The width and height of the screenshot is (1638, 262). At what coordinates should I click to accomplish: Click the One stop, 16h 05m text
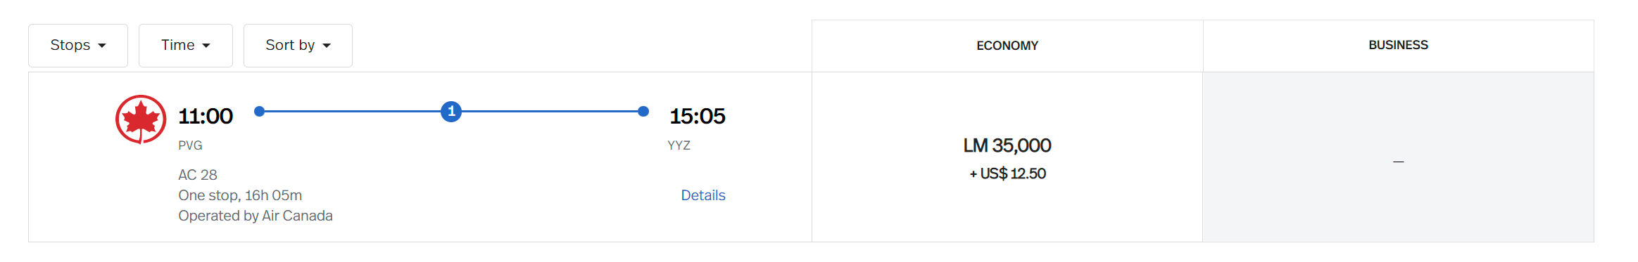(x=240, y=195)
